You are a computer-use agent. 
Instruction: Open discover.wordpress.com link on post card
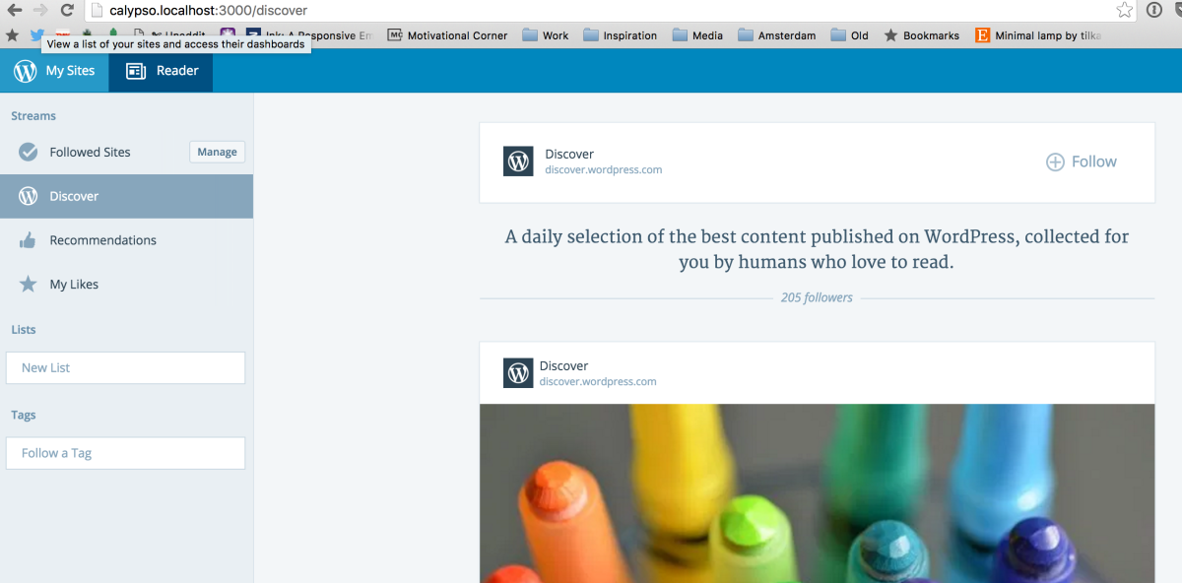(598, 381)
